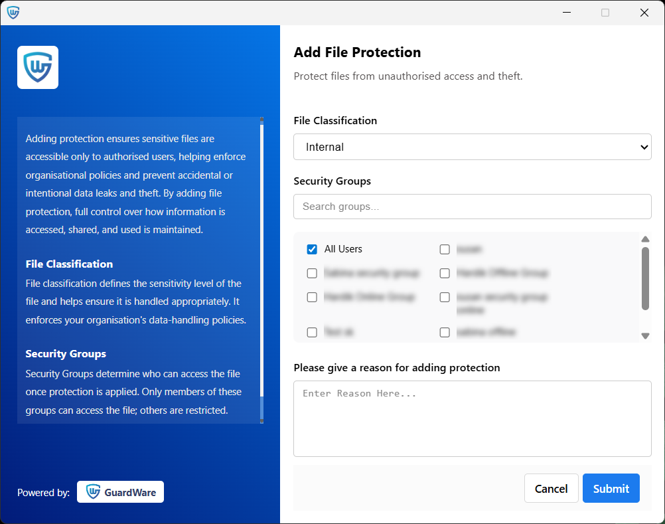Check the third group checkbox in the right column

[445, 297]
